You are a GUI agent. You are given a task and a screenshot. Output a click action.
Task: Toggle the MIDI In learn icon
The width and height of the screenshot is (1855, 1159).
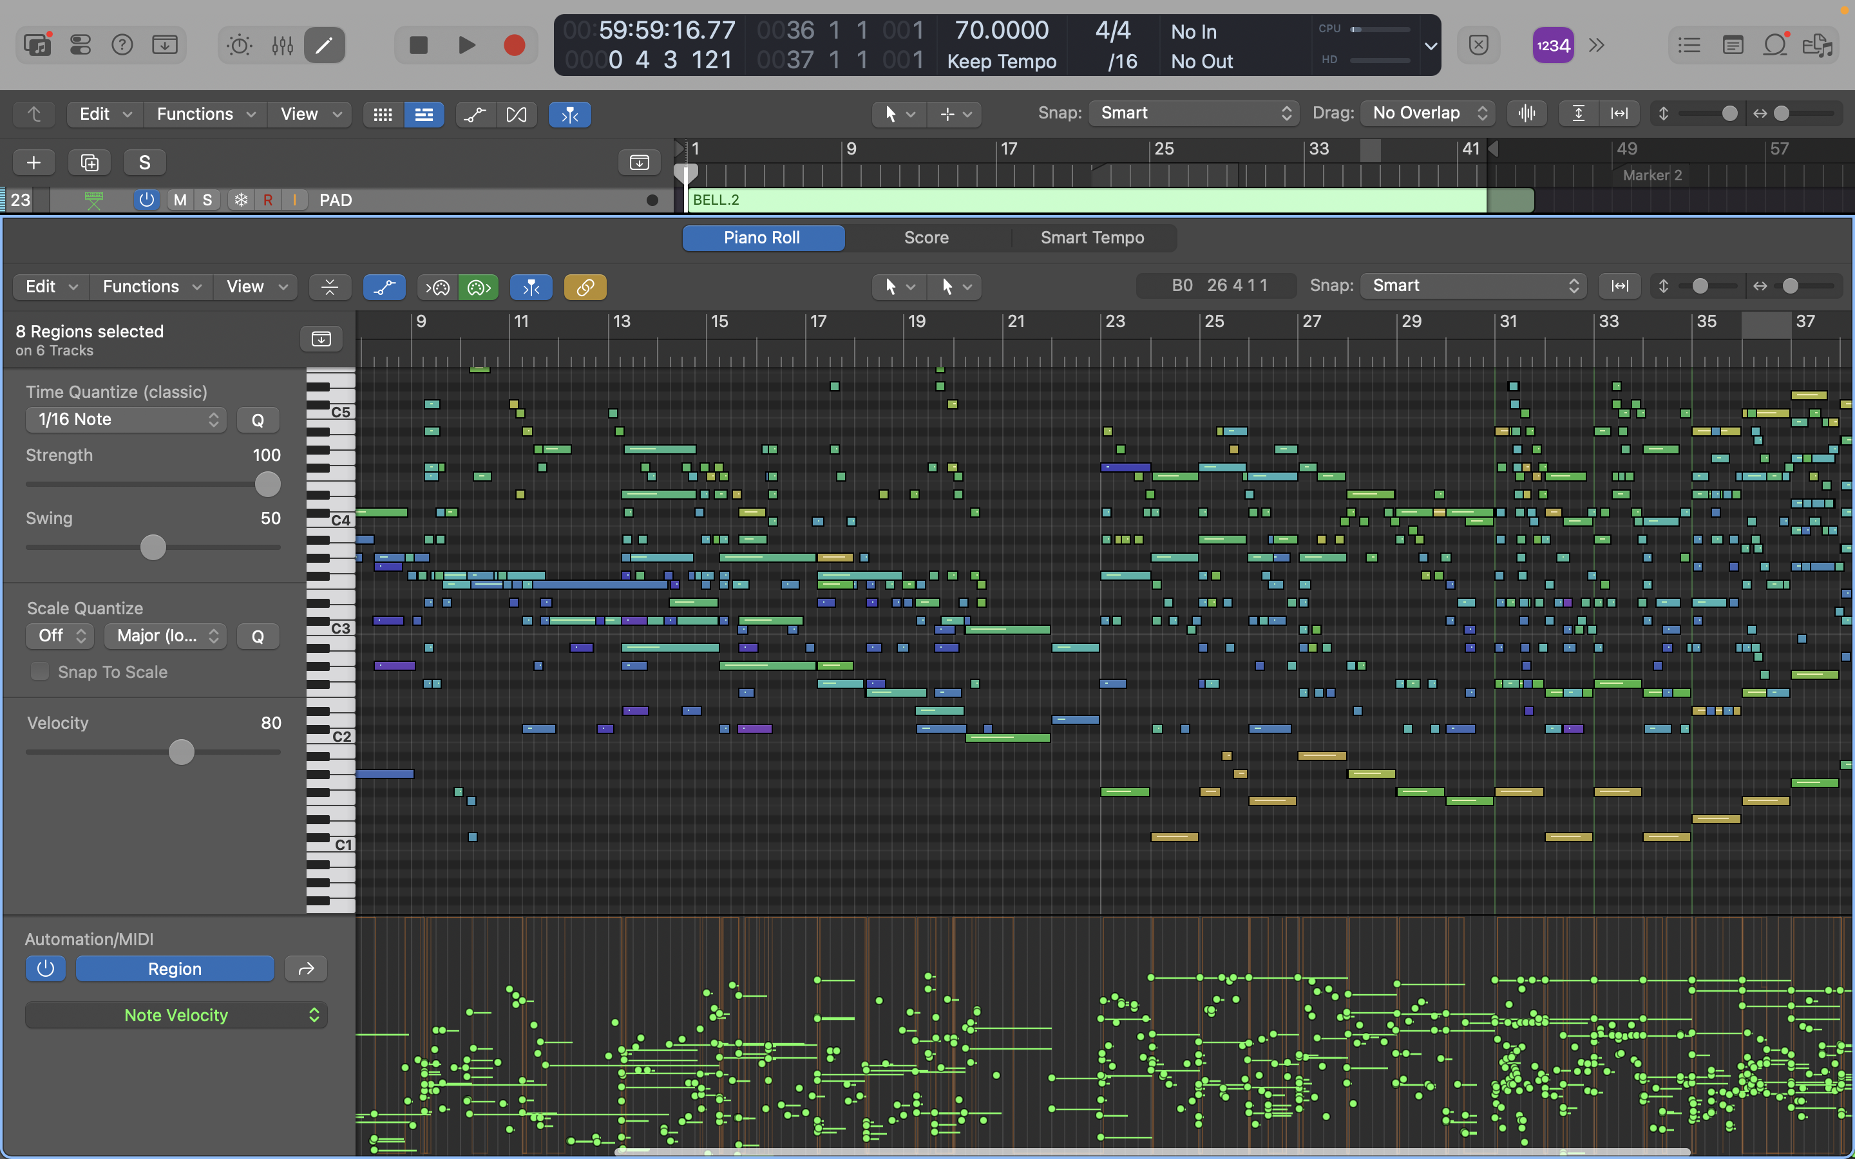(x=438, y=287)
